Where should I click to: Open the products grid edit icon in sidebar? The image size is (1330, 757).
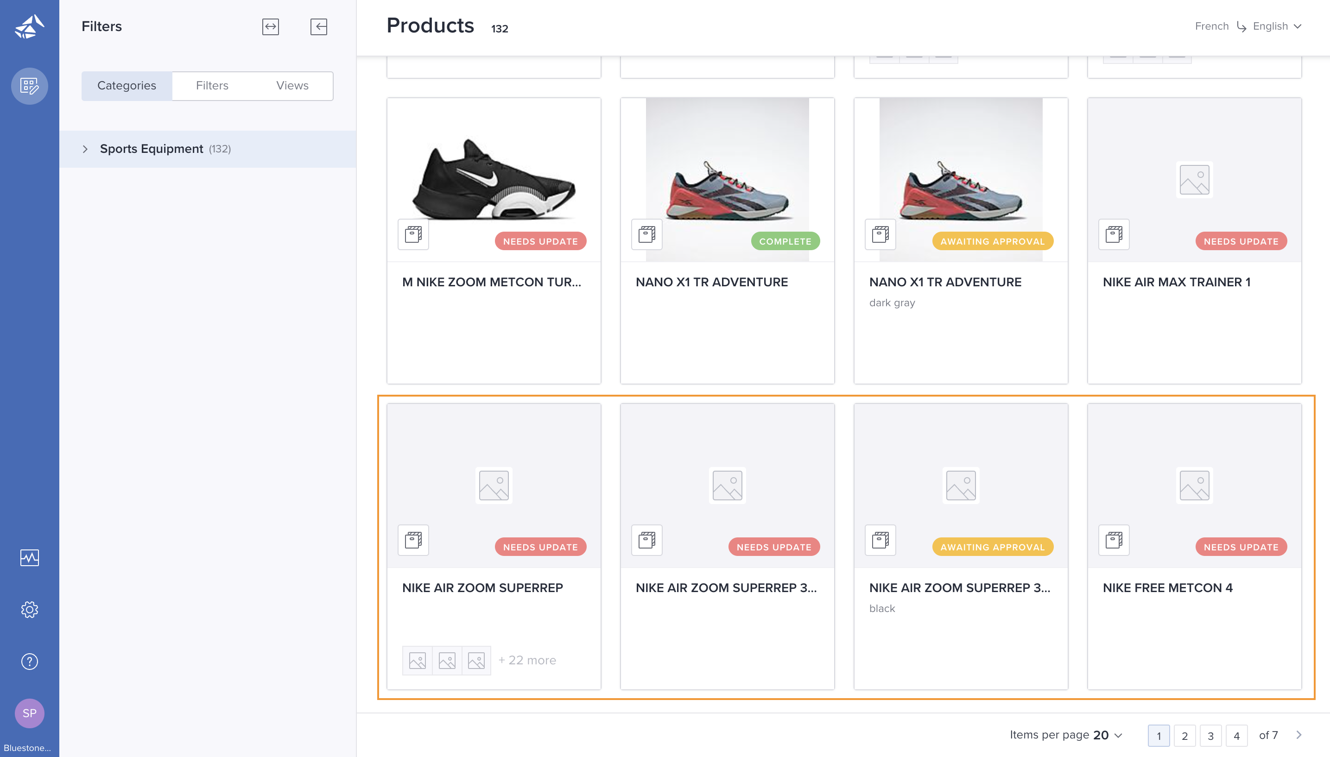tap(29, 86)
